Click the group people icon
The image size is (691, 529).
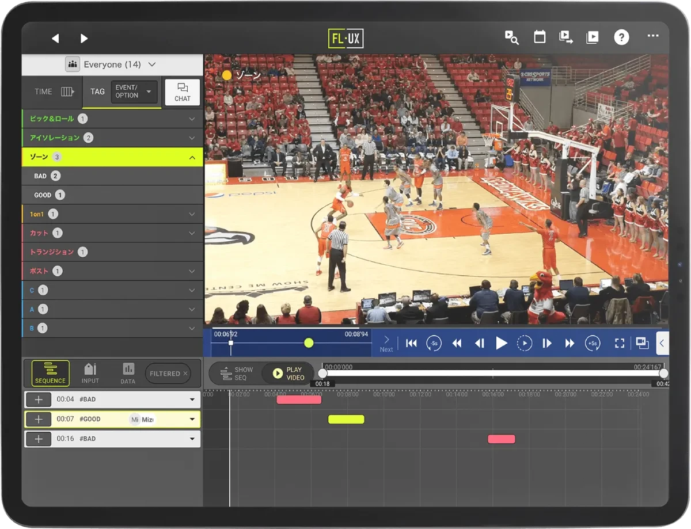[x=73, y=64]
